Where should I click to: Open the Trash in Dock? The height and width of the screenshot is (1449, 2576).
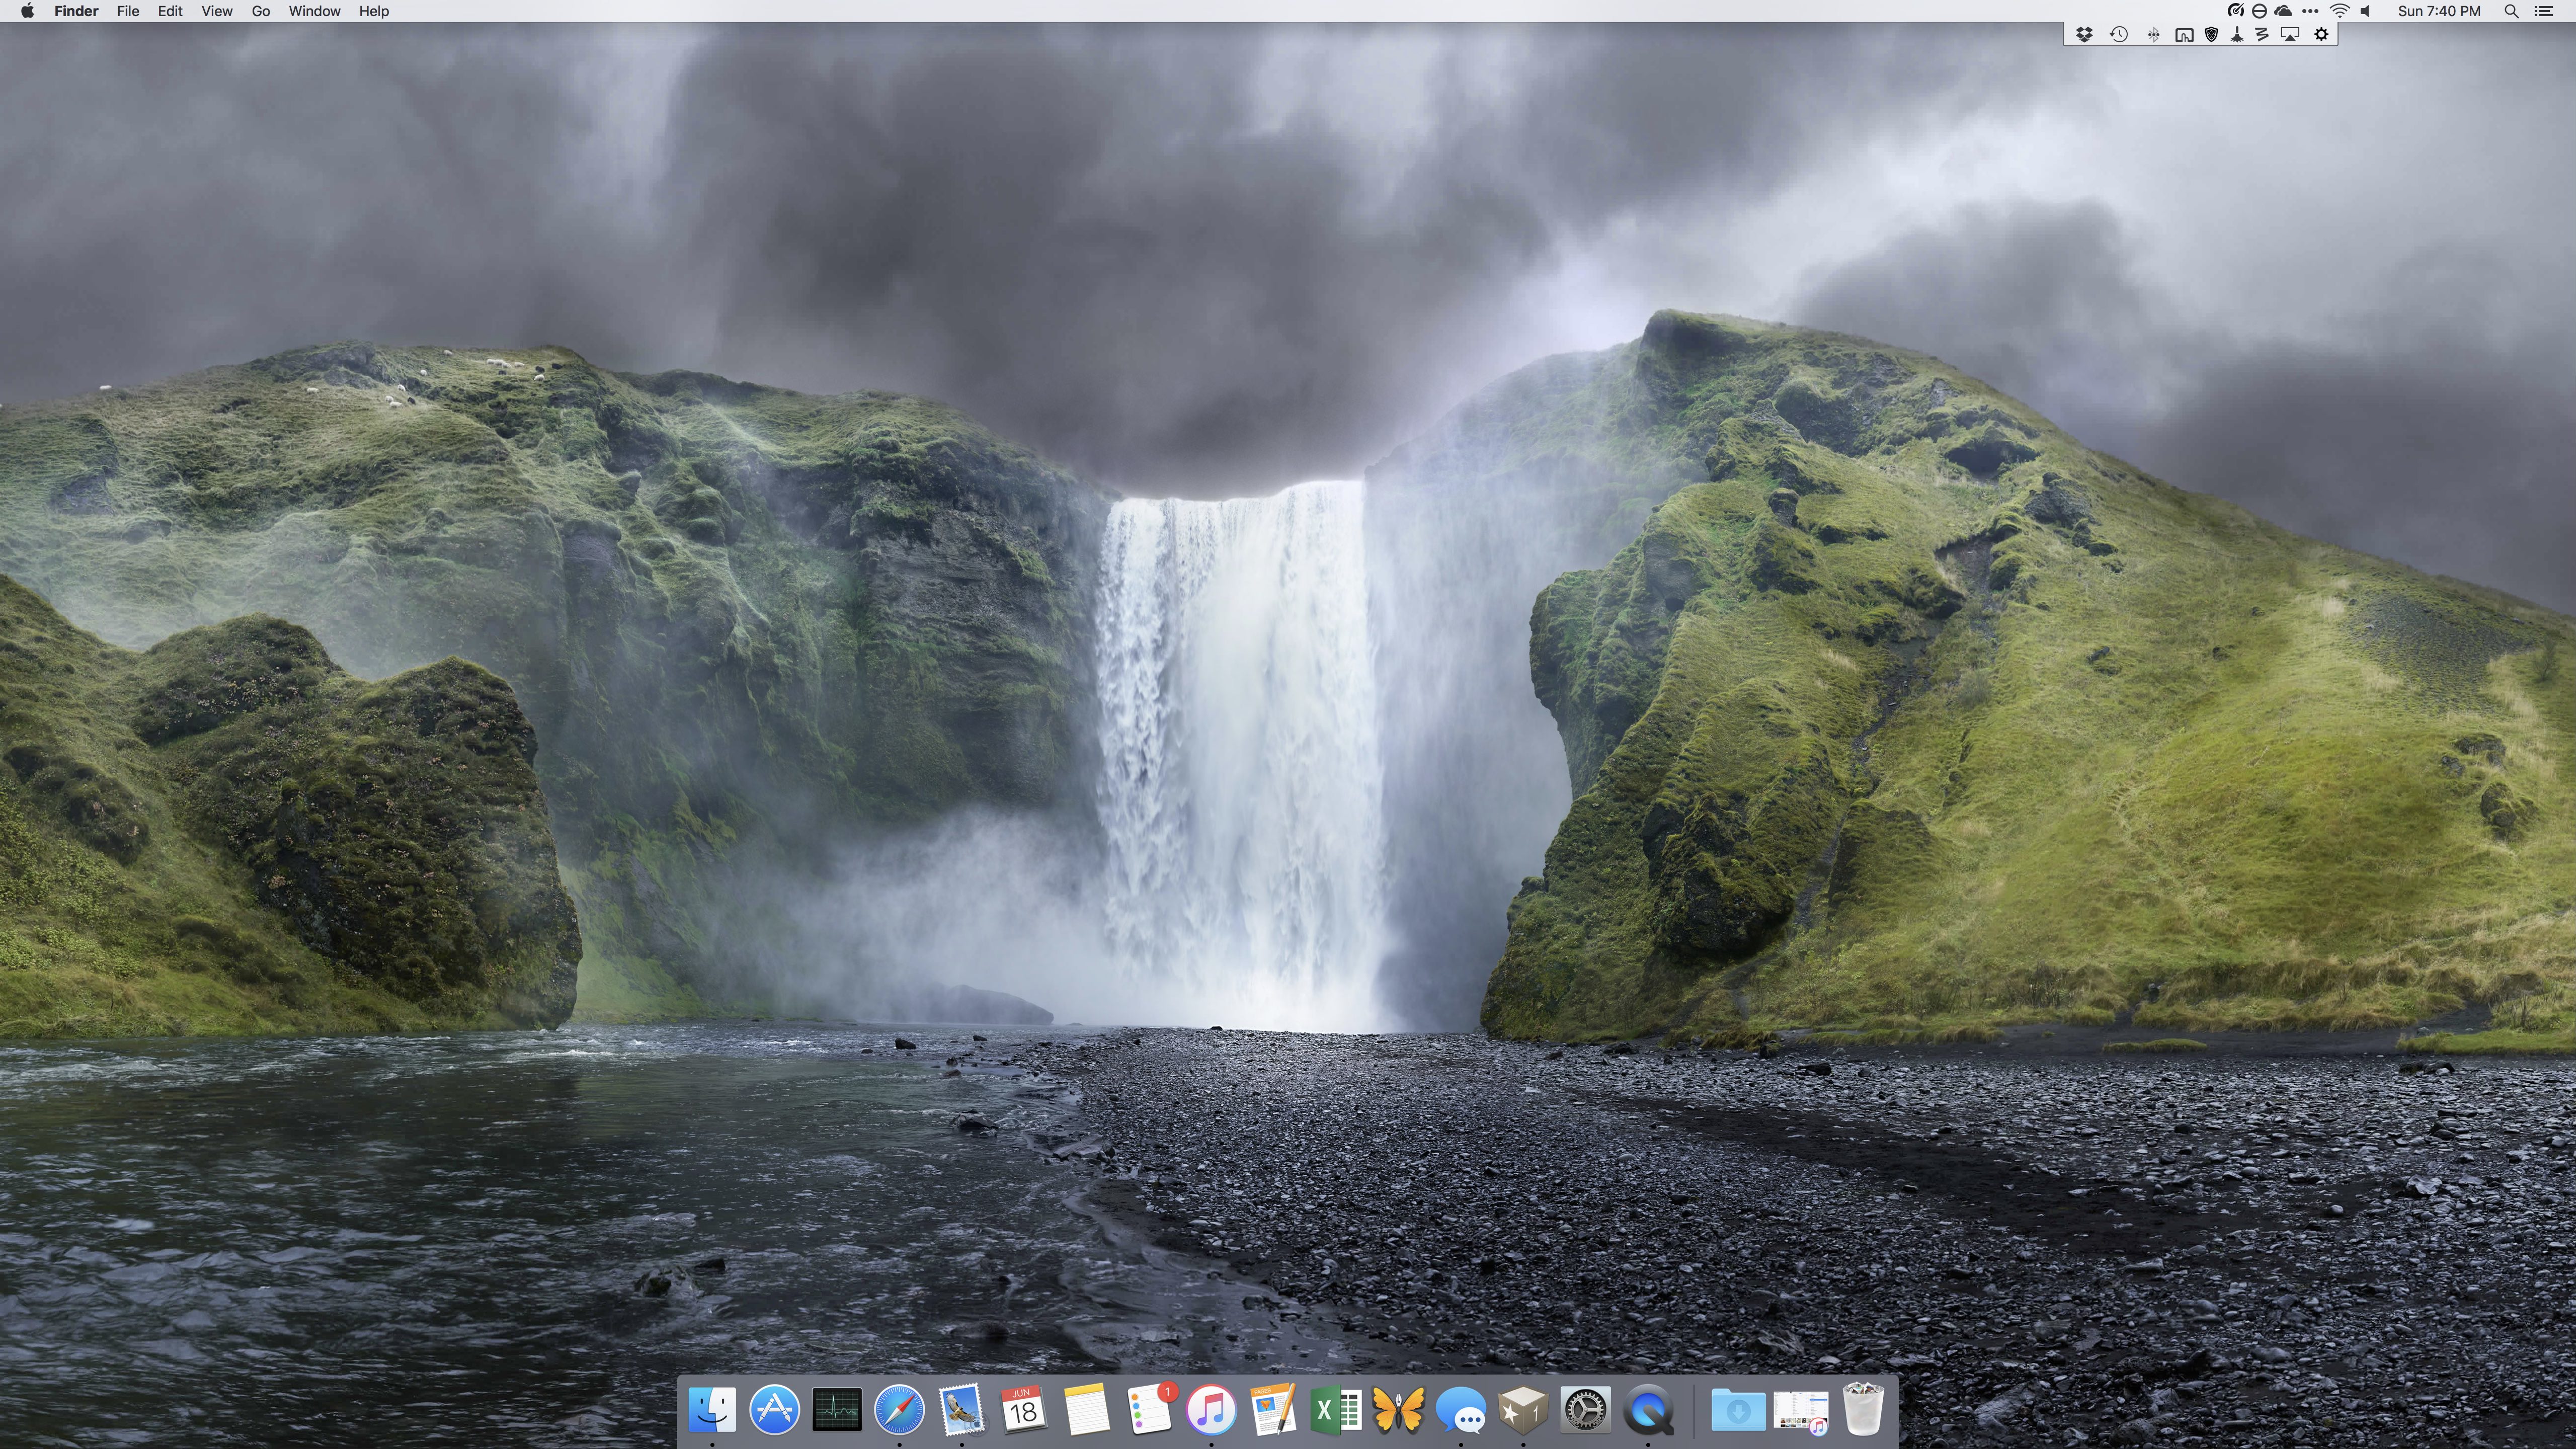coord(1863,1410)
